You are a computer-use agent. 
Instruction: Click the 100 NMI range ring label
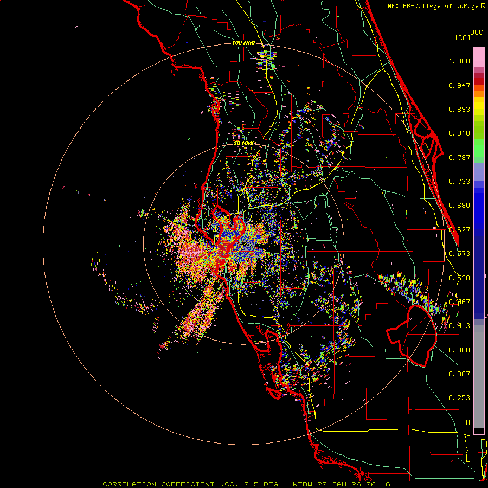(x=243, y=43)
